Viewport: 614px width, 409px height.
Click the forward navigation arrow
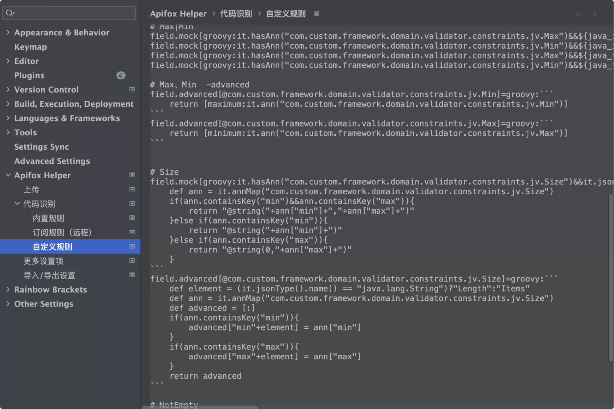point(593,14)
